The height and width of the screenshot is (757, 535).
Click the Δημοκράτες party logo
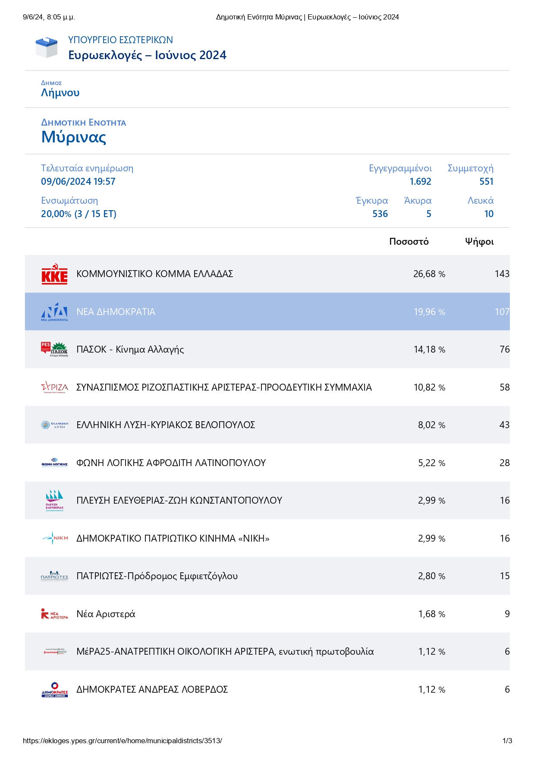click(54, 689)
